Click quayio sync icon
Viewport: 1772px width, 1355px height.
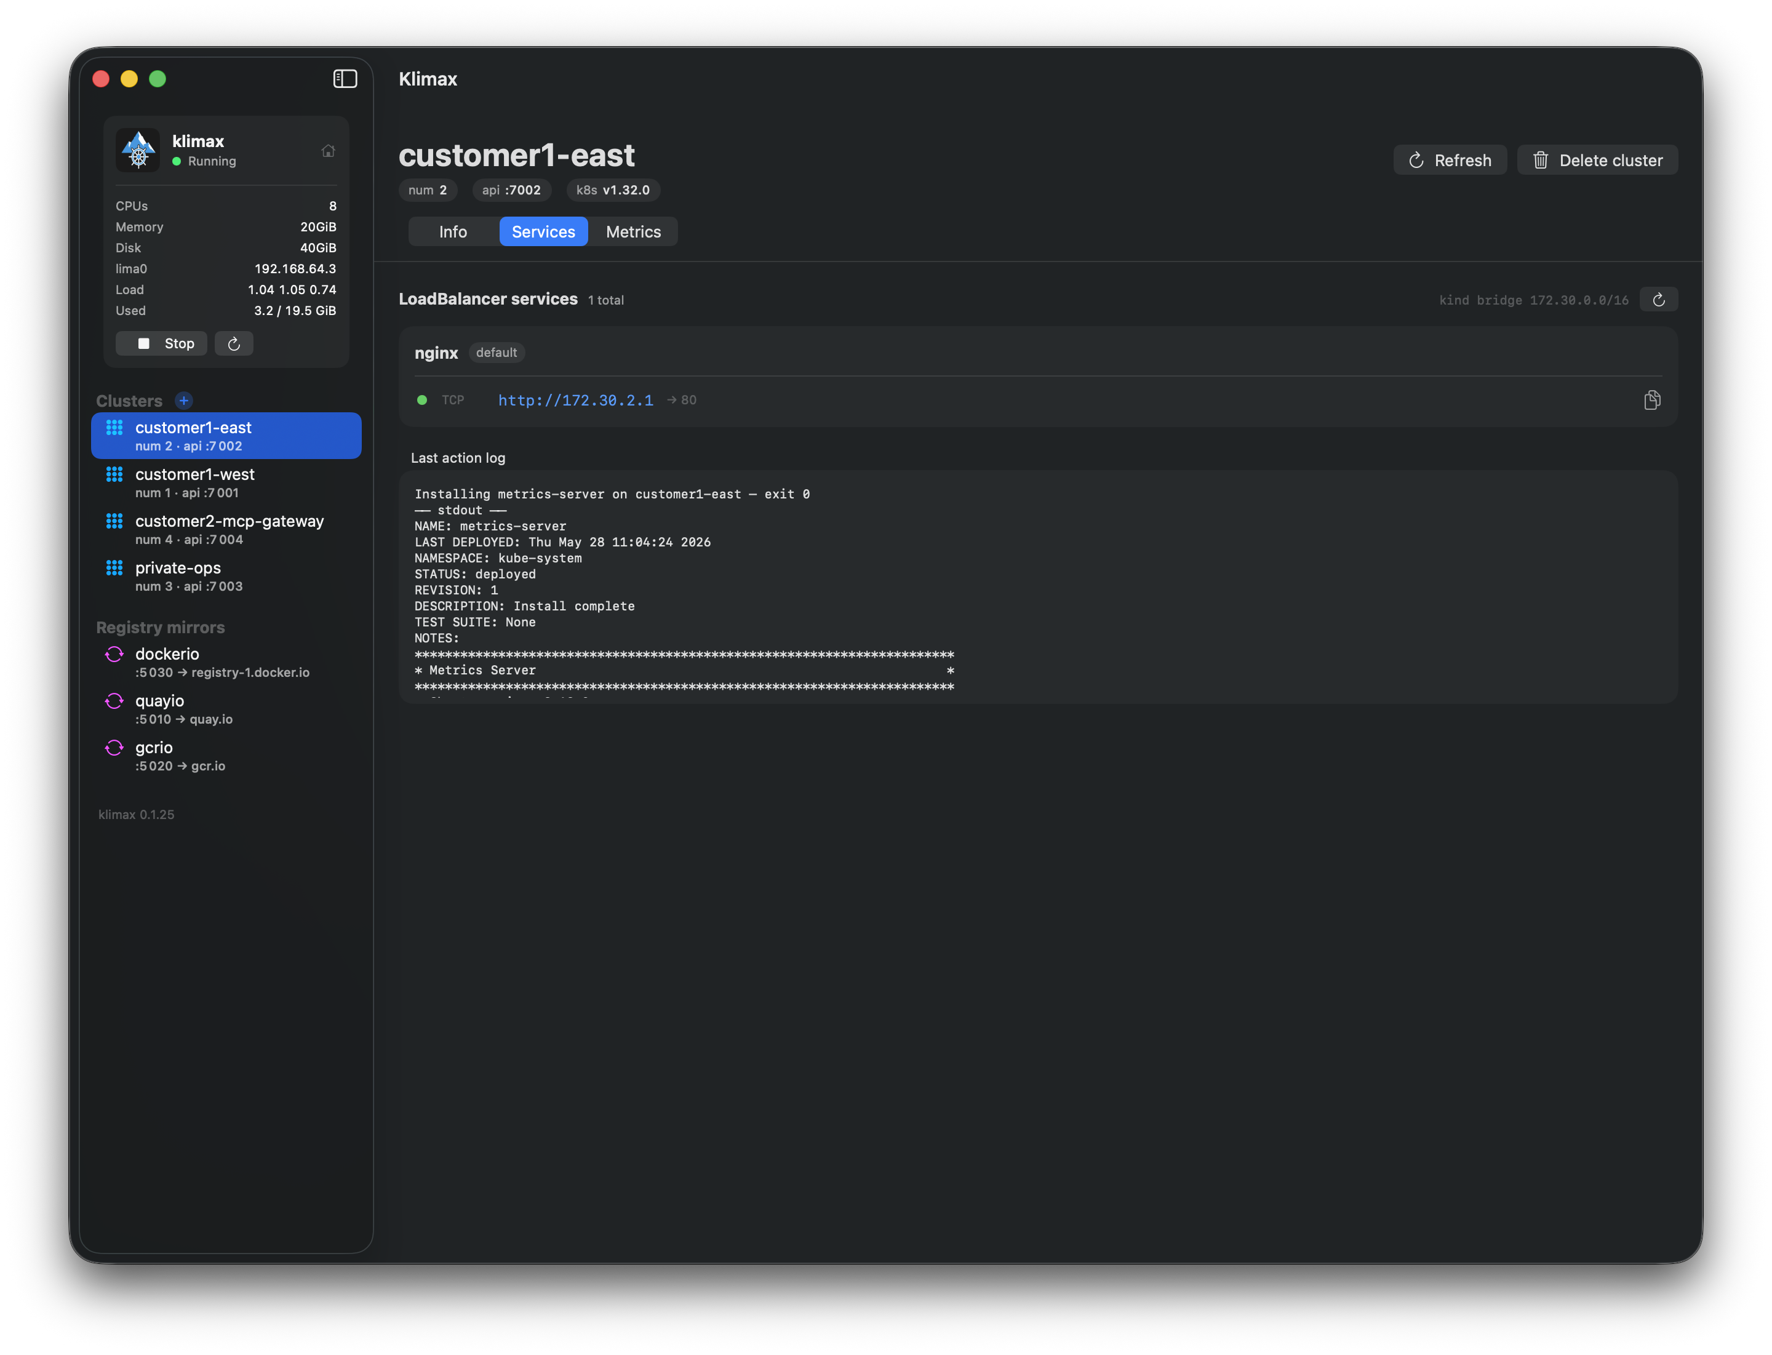coord(114,701)
